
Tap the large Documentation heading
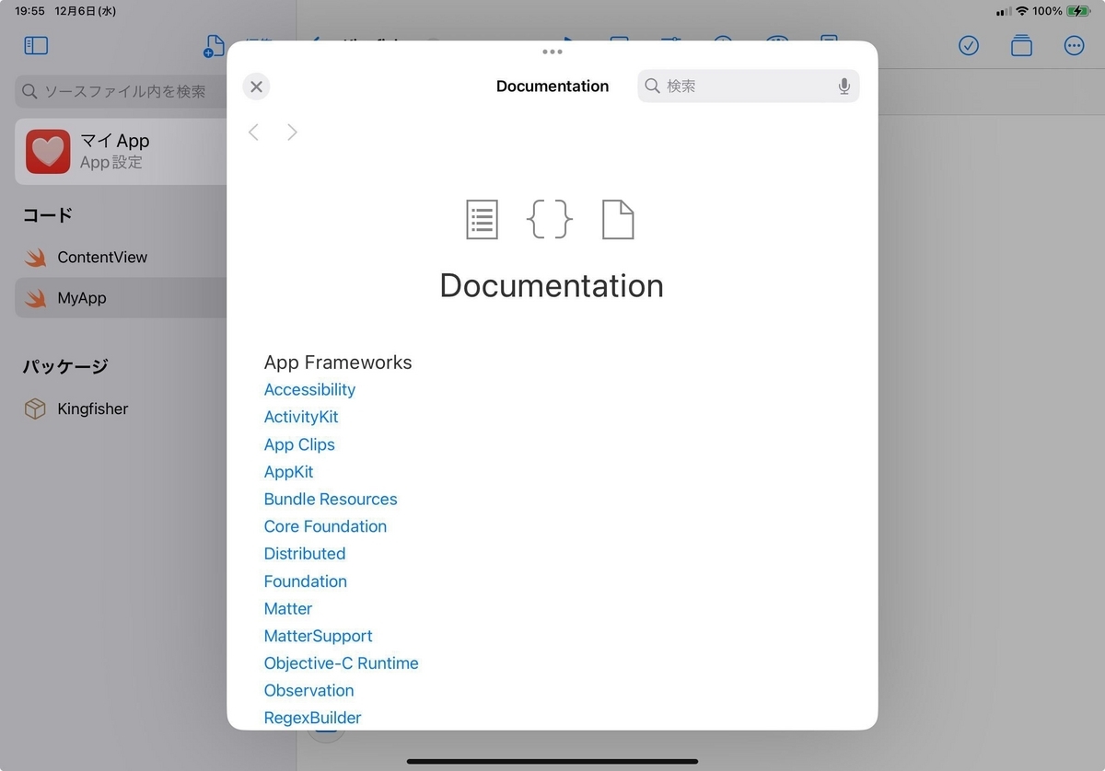point(552,285)
